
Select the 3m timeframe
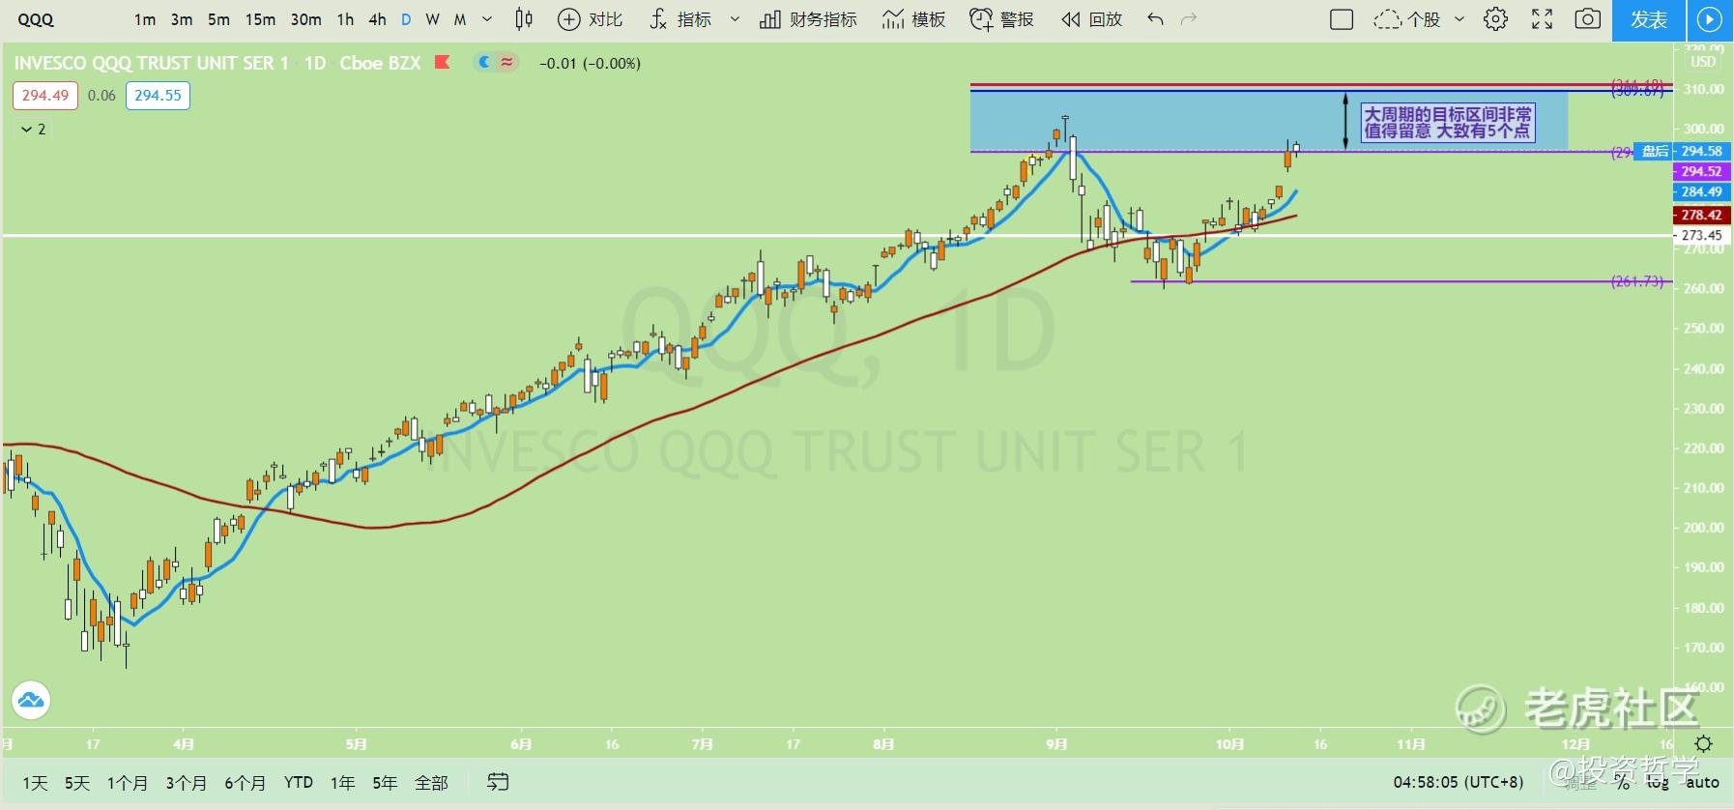point(182,19)
